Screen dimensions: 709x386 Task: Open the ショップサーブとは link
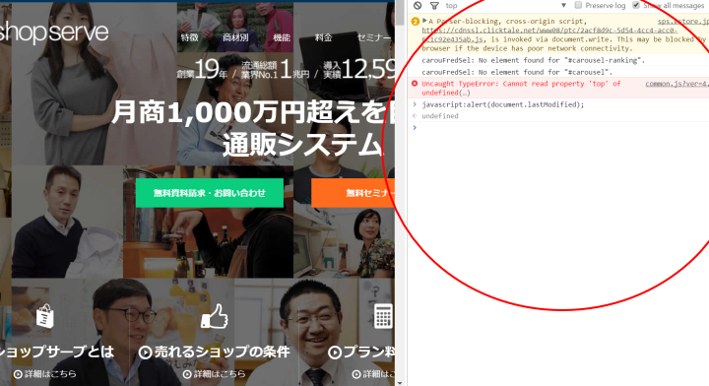tap(57, 352)
